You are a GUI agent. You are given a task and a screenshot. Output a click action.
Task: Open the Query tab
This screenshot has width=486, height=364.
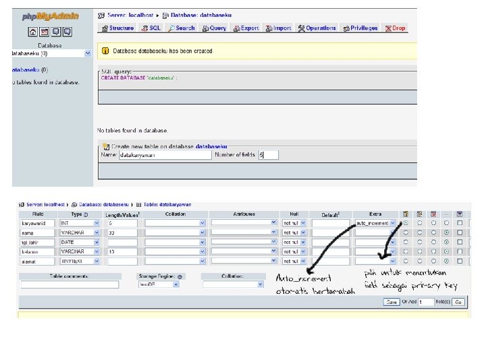(x=214, y=28)
